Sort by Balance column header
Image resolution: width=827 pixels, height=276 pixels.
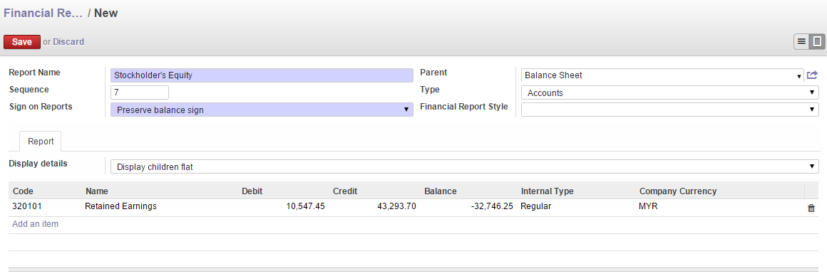coord(441,191)
